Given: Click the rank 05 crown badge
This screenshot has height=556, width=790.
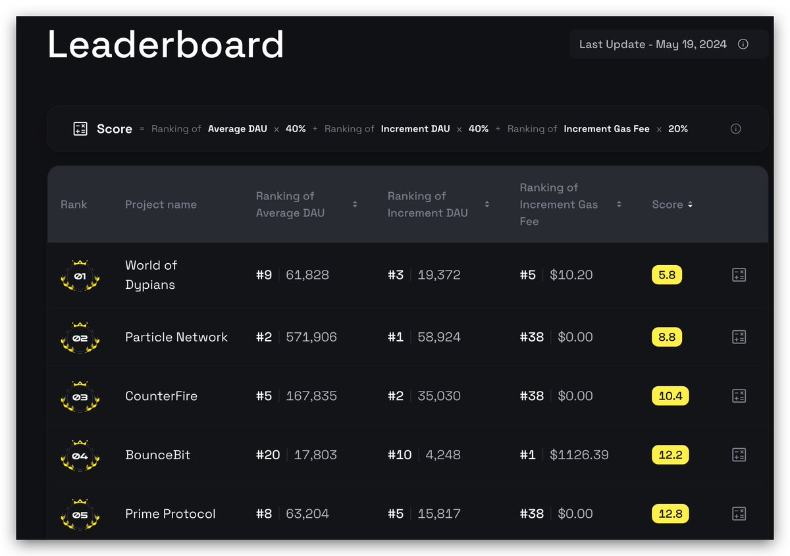Looking at the screenshot, I should (x=80, y=514).
